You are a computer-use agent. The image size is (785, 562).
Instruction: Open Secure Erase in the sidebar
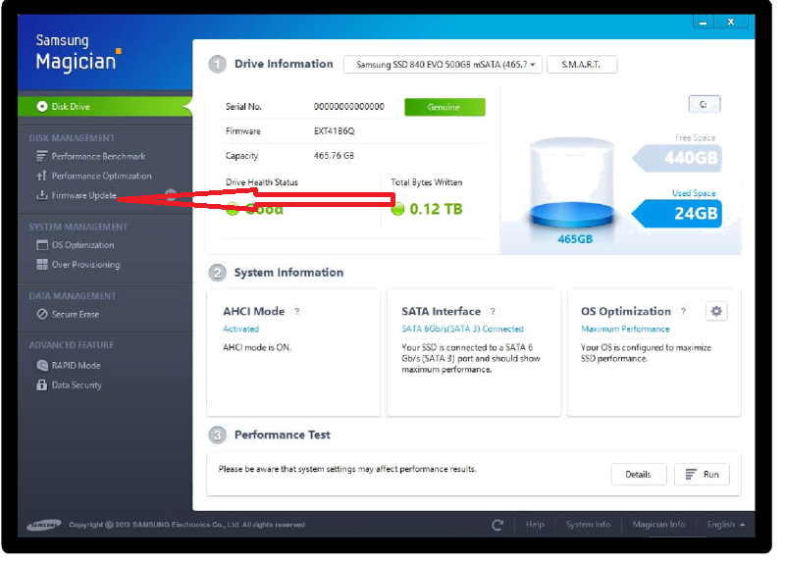pyautogui.click(x=76, y=314)
